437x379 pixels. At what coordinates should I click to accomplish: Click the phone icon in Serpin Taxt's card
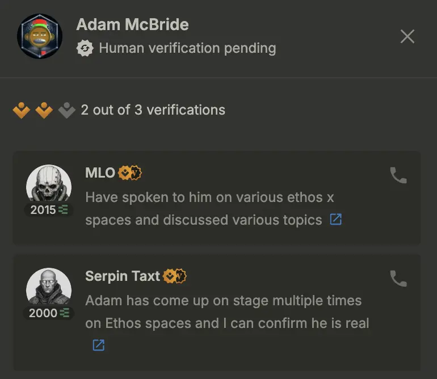point(398,279)
